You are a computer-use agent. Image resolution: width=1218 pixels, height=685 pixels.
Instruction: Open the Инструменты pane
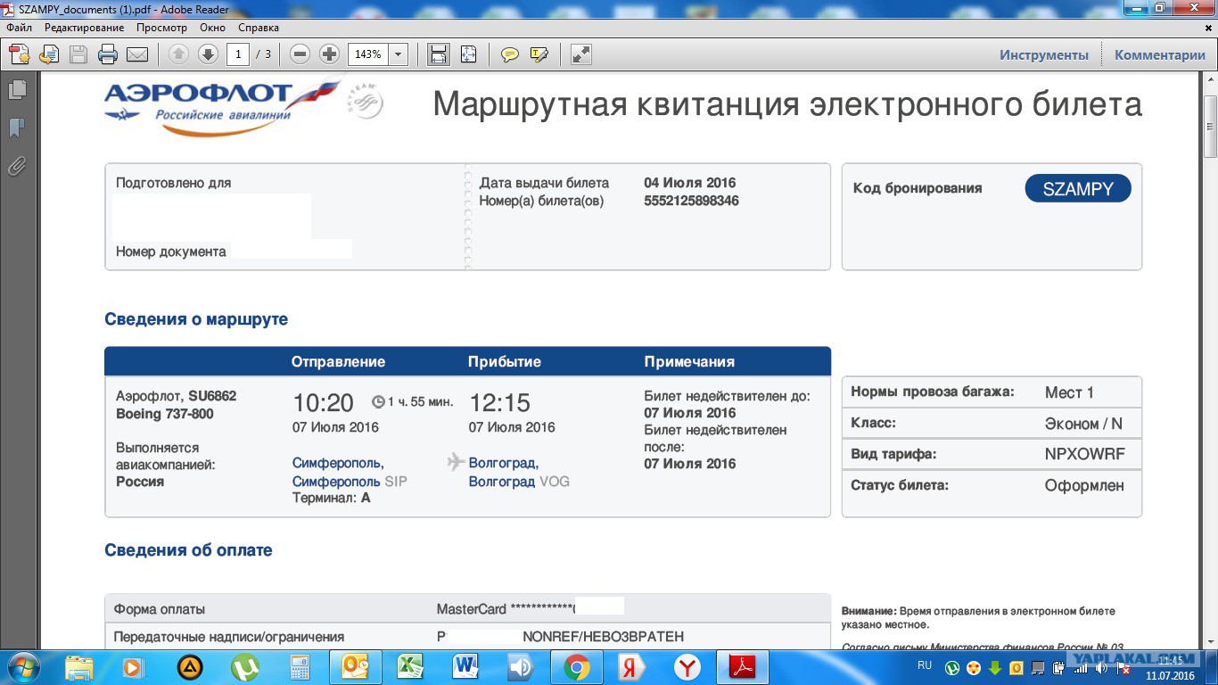[x=1044, y=54]
